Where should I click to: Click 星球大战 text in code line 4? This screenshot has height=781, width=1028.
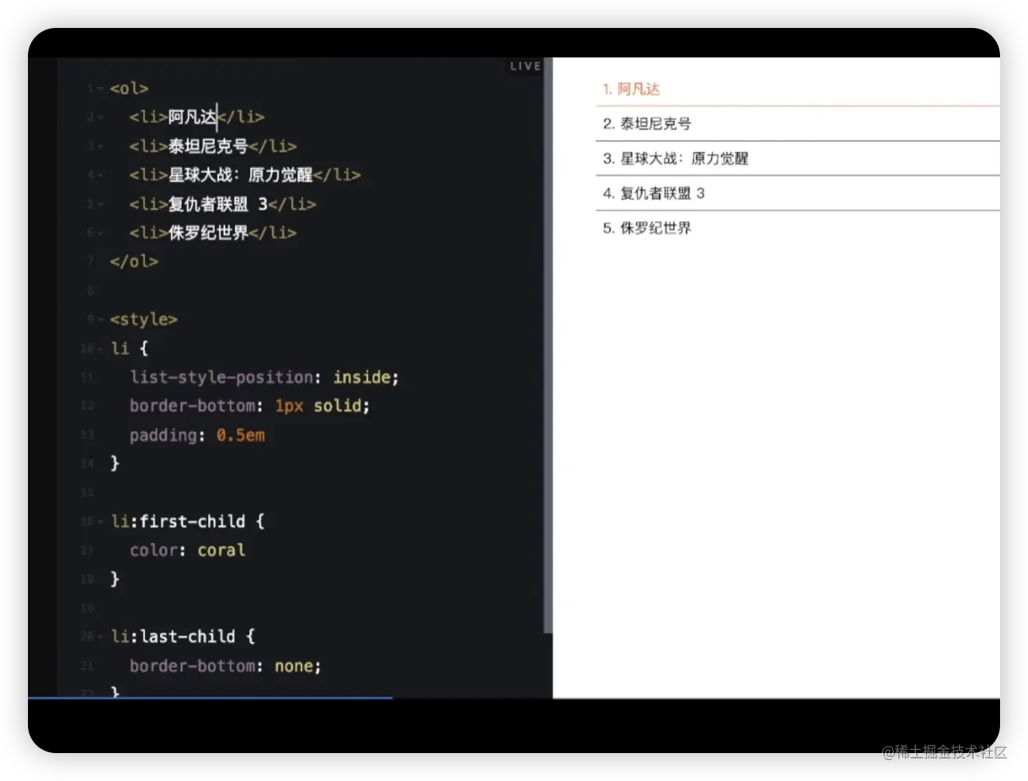(x=200, y=175)
